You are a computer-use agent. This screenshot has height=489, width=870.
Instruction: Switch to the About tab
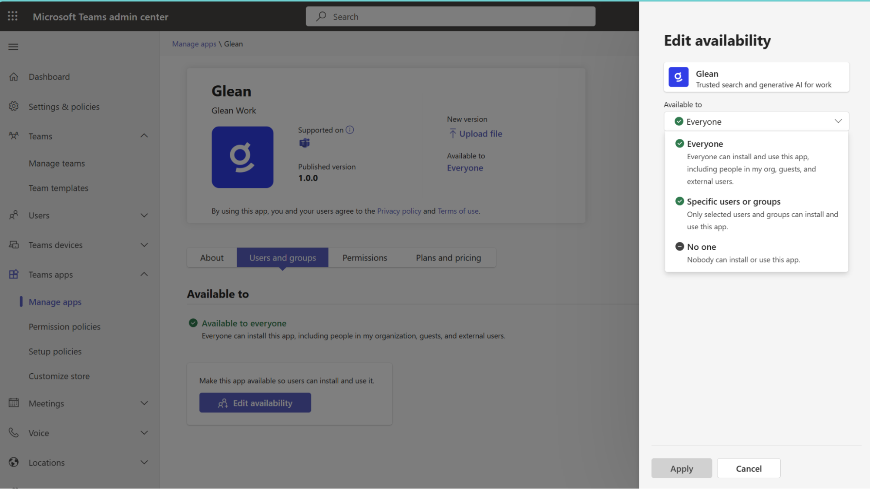(x=212, y=258)
